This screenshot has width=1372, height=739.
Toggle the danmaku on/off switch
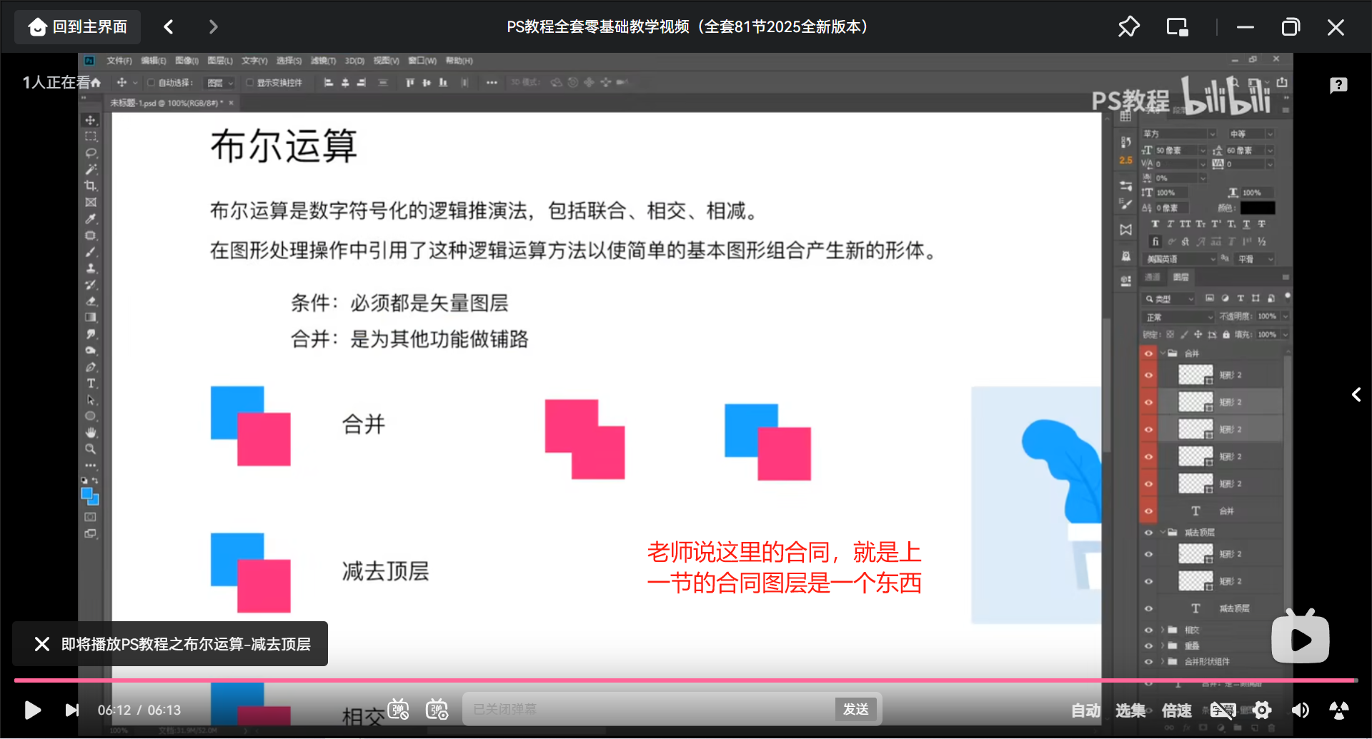click(x=399, y=710)
